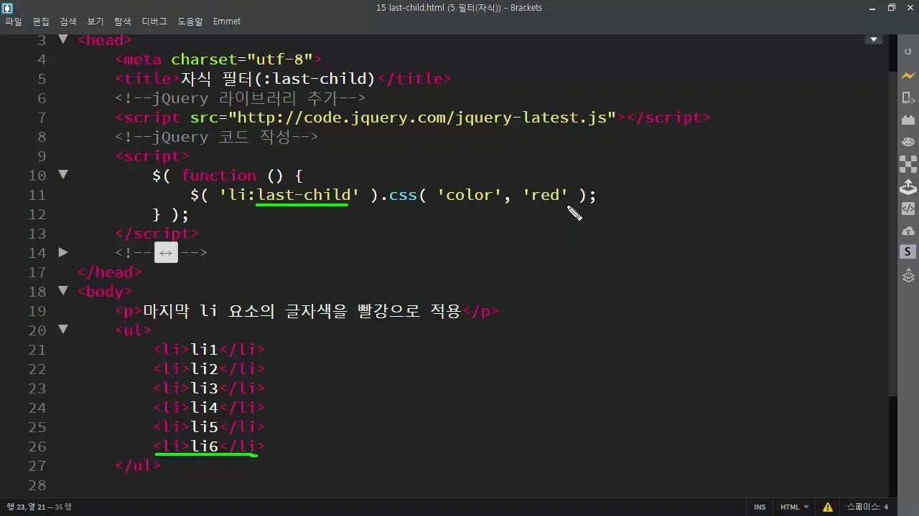This screenshot has width=919, height=516.
Task: Open the dropdown arrow above the editor scrollbar
Action: (874, 39)
